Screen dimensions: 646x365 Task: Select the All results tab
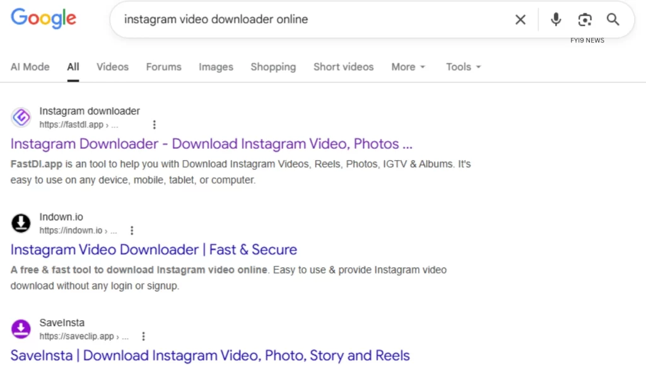click(x=73, y=67)
